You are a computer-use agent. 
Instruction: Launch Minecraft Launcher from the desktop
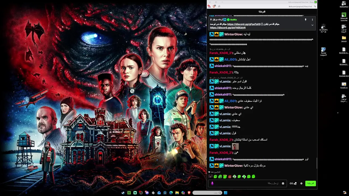(x=344, y=17)
